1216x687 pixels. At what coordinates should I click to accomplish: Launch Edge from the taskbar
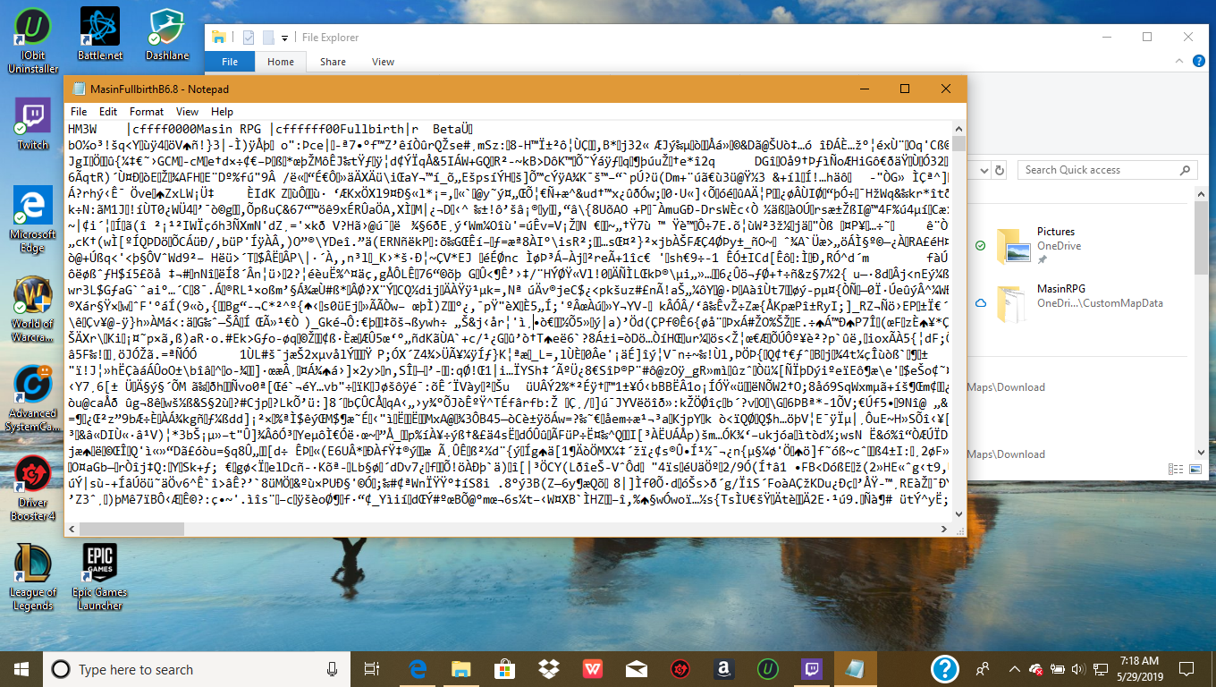[418, 669]
